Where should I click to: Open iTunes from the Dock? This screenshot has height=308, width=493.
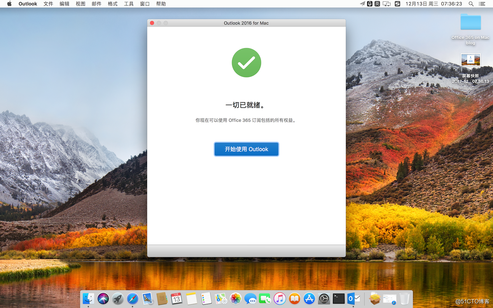(x=280, y=299)
